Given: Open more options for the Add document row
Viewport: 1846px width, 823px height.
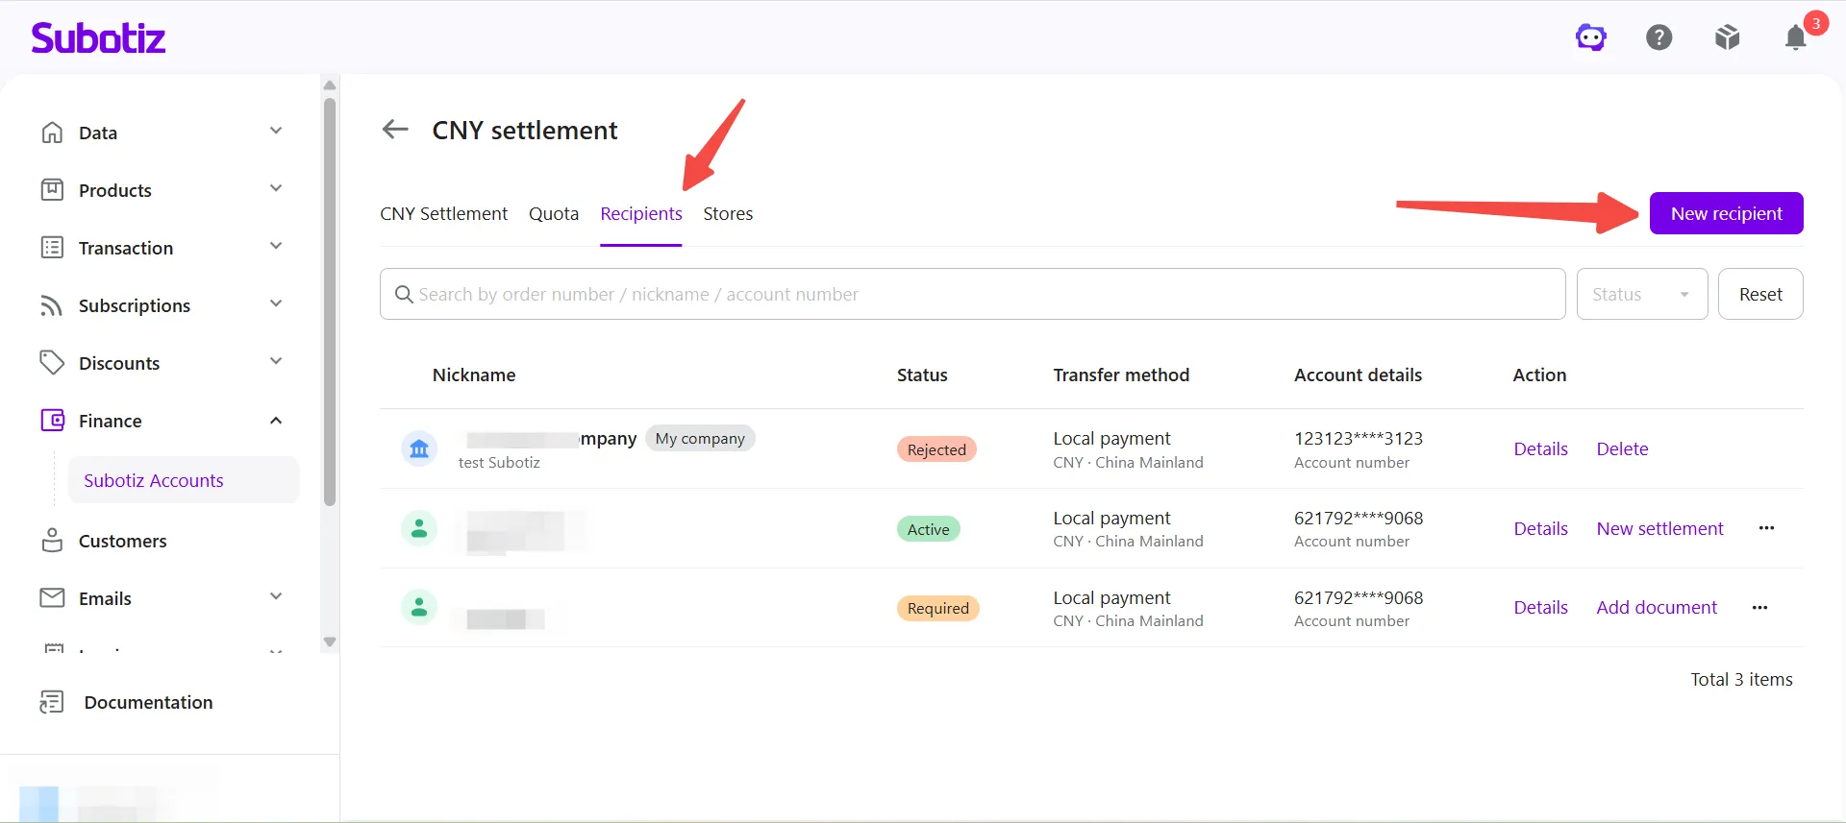Looking at the screenshot, I should (1759, 607).
